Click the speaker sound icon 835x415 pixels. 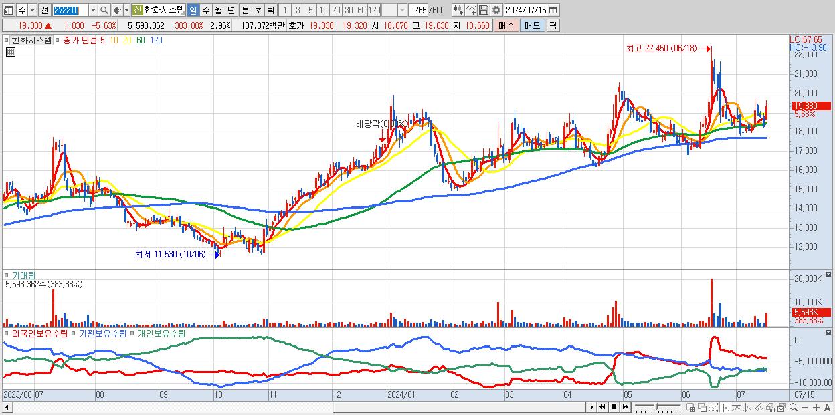click(117, 10)
